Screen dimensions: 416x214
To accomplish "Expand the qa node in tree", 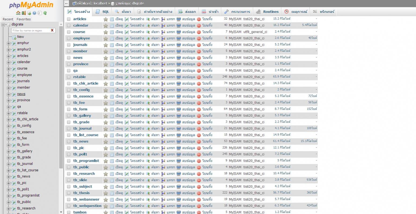I will (x=9, y=107).
